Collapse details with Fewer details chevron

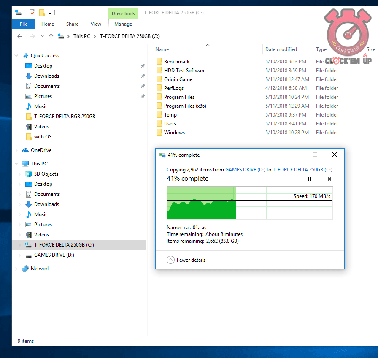coord(170,260)
